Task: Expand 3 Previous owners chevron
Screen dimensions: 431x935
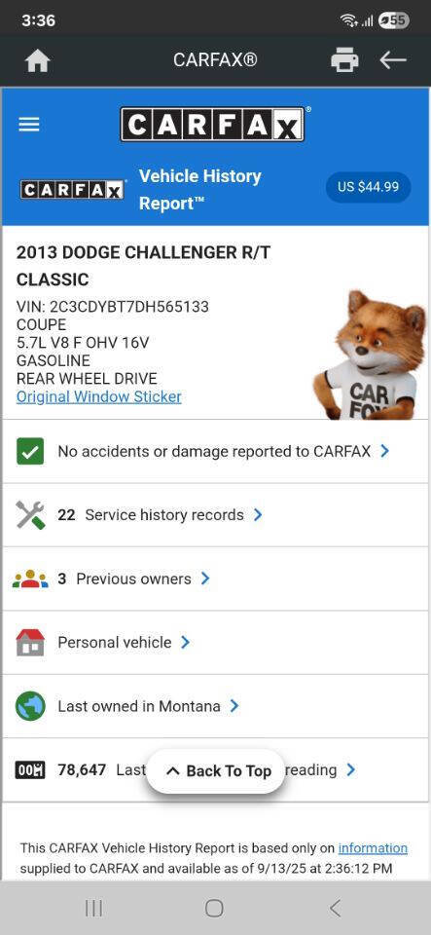Action: pos(204,579)
